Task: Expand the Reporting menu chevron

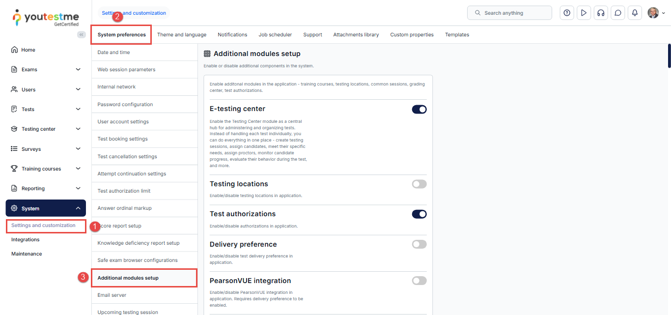Action: pyautogui.click(x=78, y=188)
